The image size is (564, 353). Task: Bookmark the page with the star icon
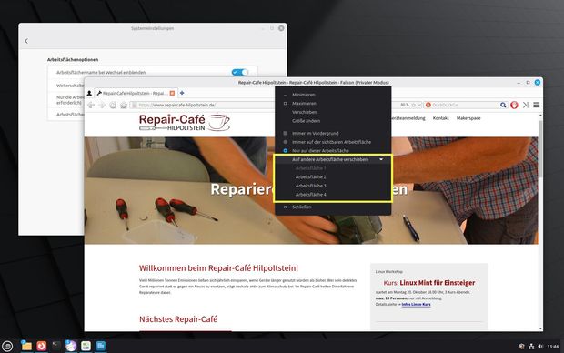tap(413, 105)
